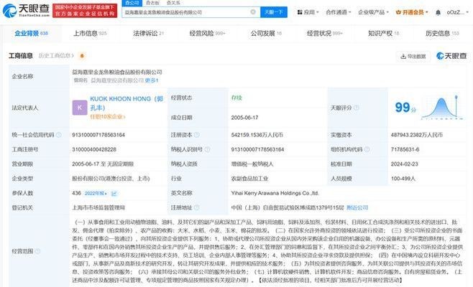Open 历史工商信息 link with arrow

pyautogui.click(x=56, y=56)
